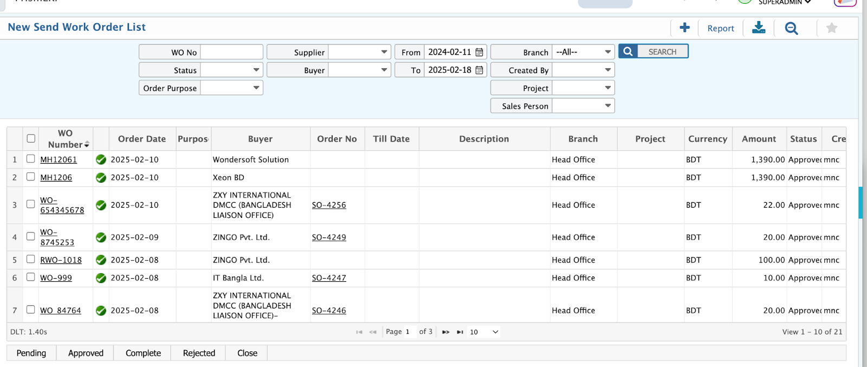Viewport: 867px width, 367px height.
Task: Switch to the Close tab
Action: click(247, 353)
